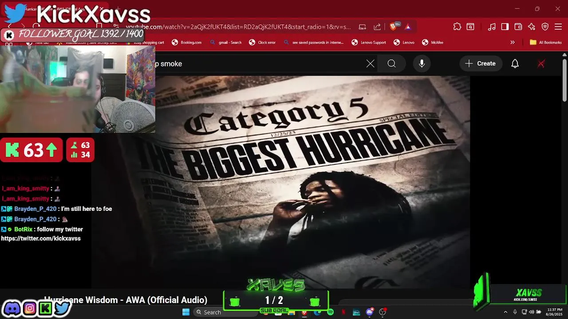Open the volume tray icon
Image resolution: width=568 pixels, height=319 pixels.
[x=531, y=312]
